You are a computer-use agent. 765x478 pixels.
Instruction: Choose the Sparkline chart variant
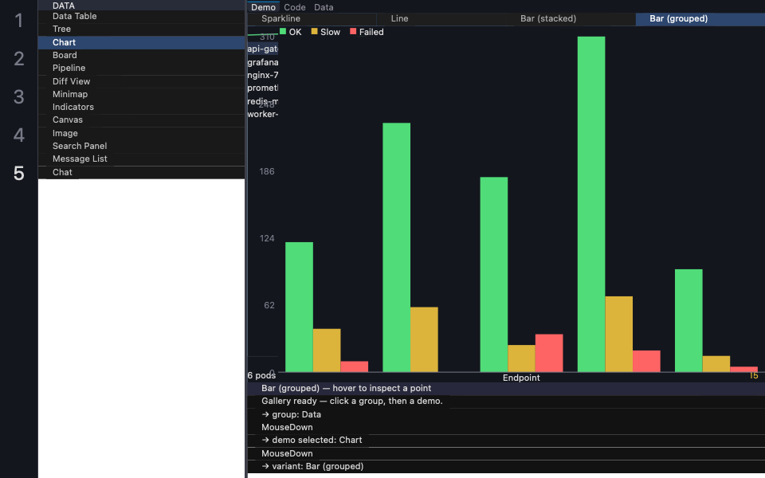[312, 19]
